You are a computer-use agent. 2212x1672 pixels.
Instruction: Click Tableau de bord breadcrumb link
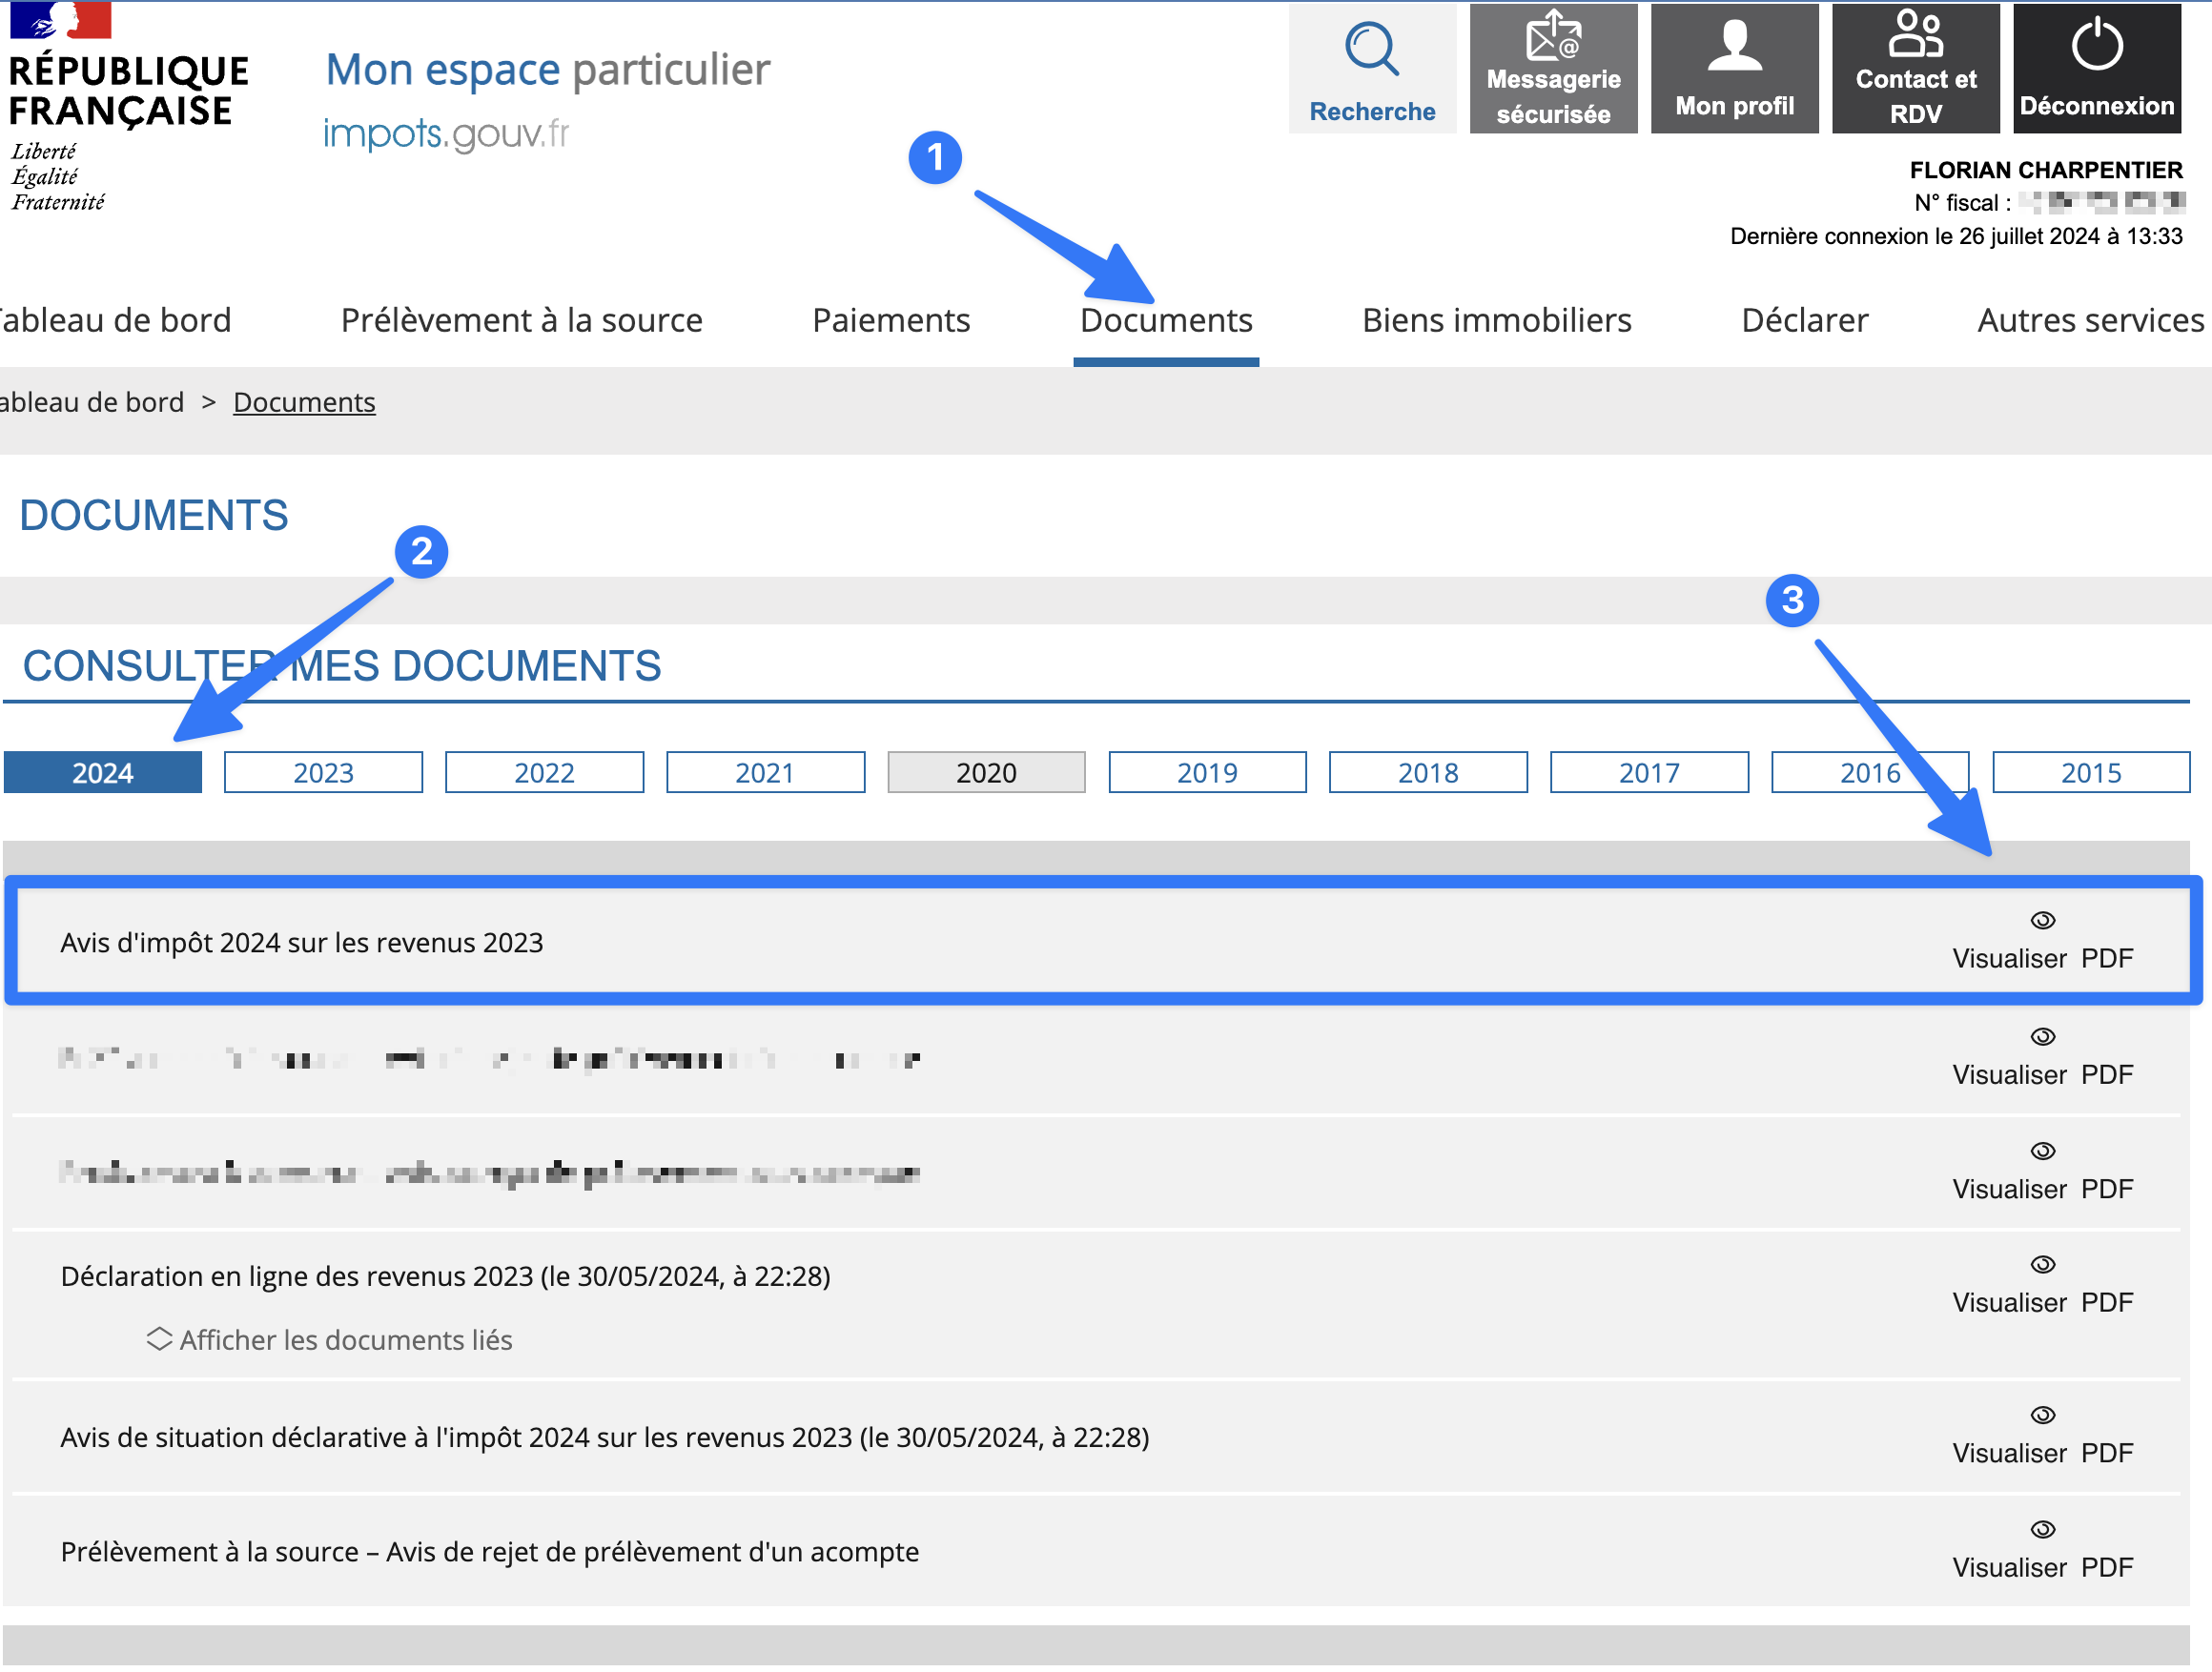pos(92,402)
